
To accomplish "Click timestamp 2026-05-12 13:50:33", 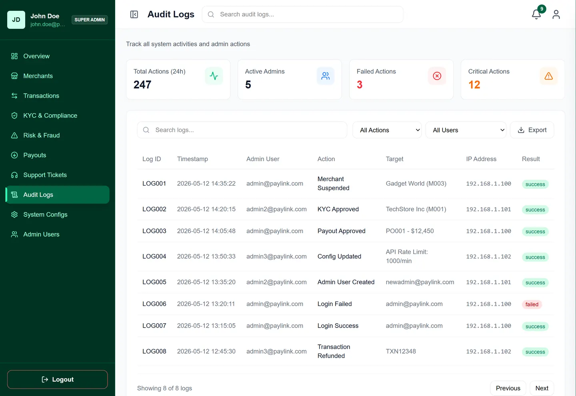I will click(206, 256).
